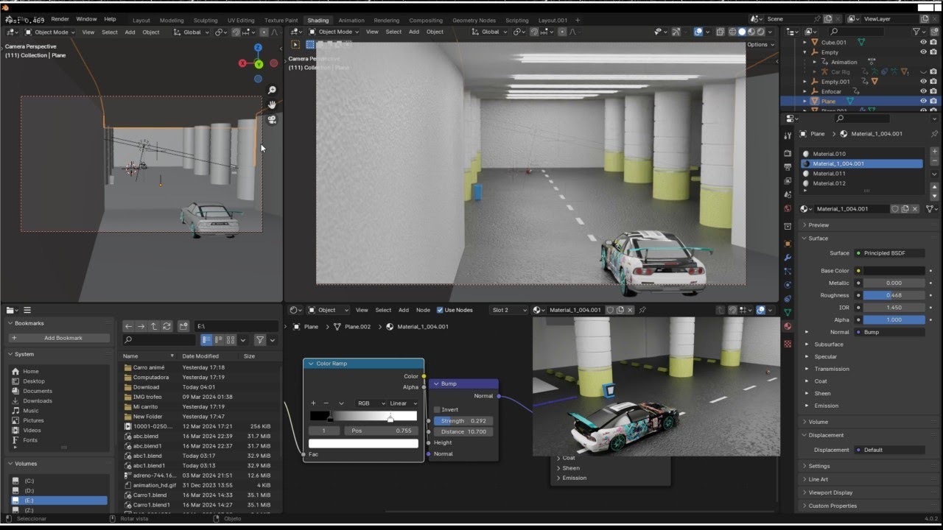Switch to the Animation workspace tab

(x=351, y=20)
